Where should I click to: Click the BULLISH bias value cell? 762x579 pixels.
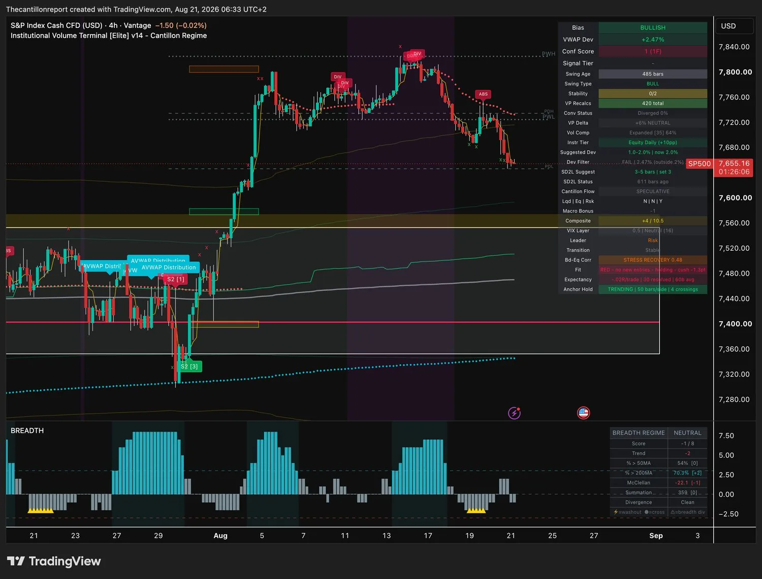[653, 28]
